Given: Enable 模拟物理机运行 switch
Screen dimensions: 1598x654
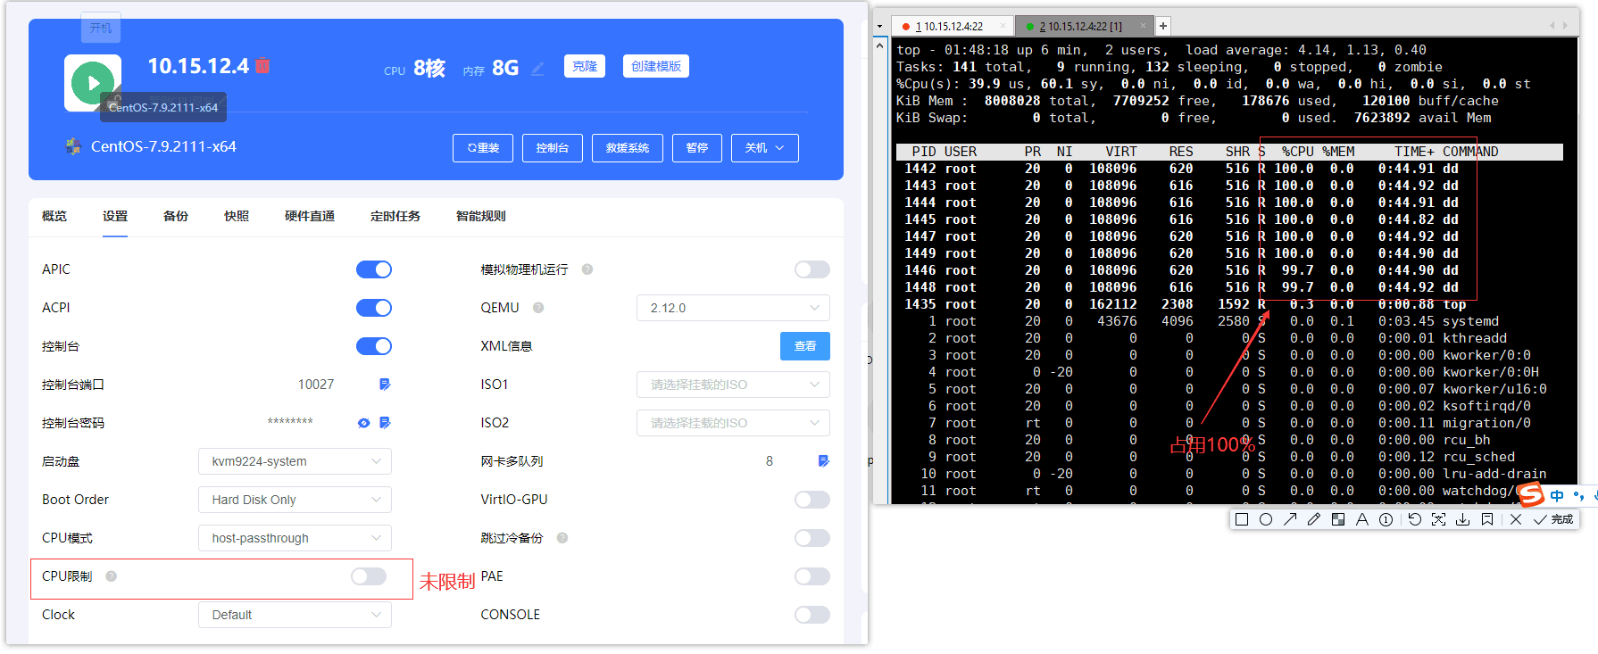Looking at the screenshot, I should [812, 269].
